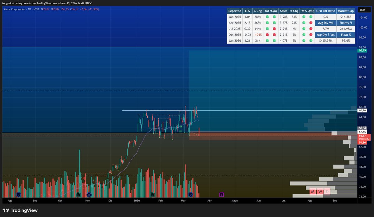374x217 pixels.
Task: Click the R1 label on the chart
Action: (180, 132)
